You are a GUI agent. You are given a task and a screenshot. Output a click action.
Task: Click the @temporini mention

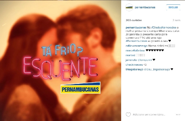click(x=145, y=60)
